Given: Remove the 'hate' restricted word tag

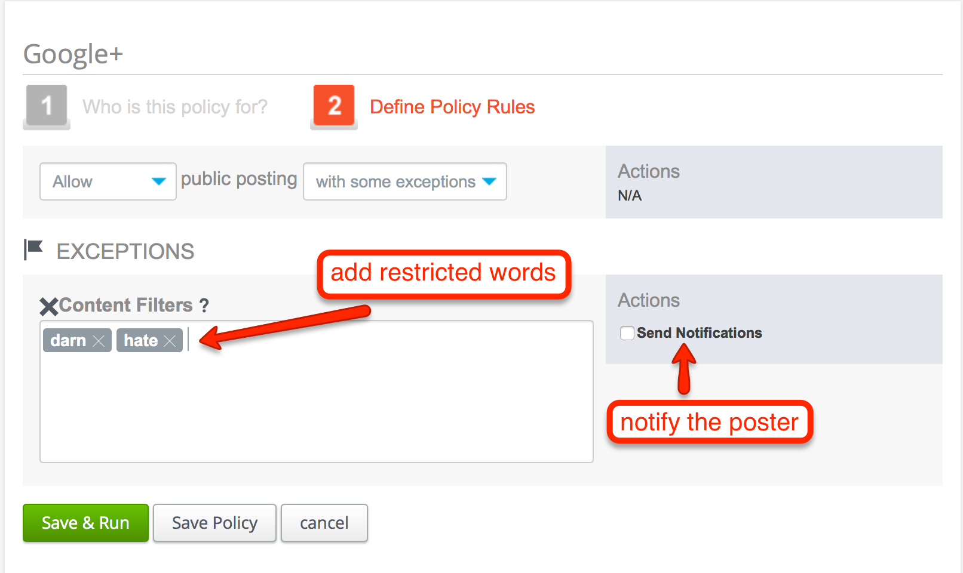Looking at the screenshot, I should point(170,341).
